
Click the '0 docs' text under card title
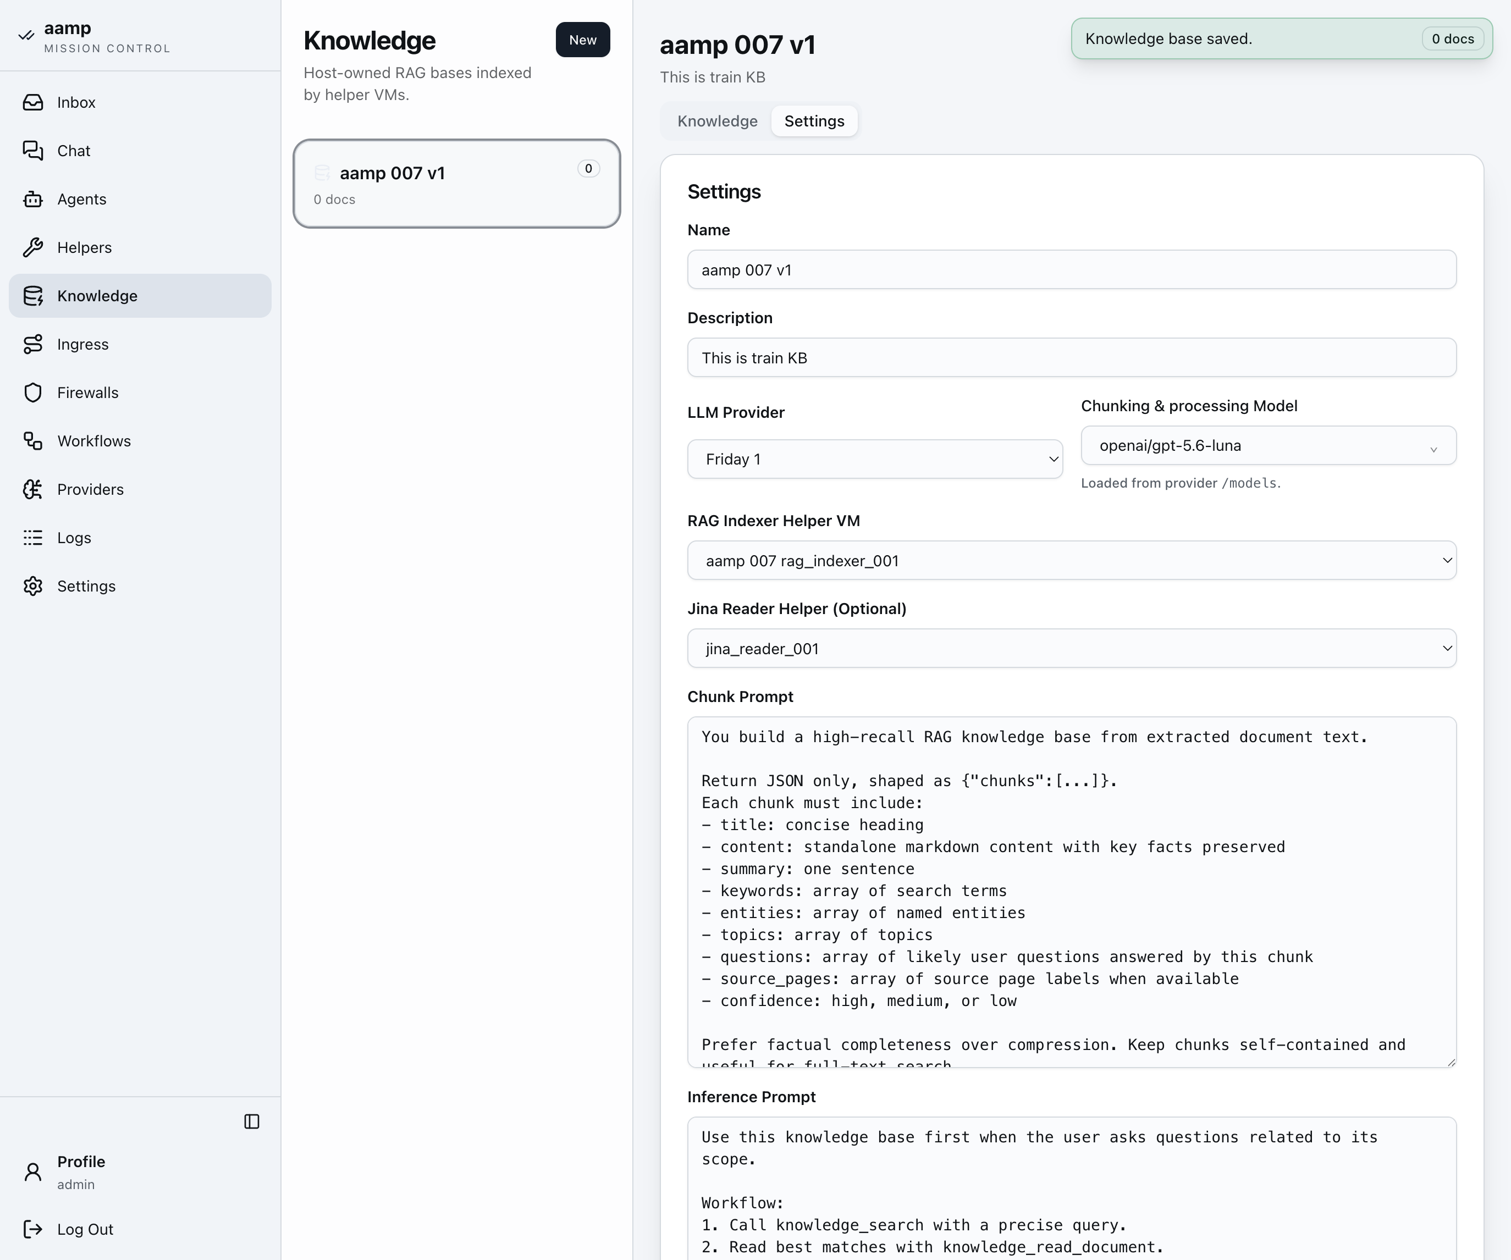[334, 199]
